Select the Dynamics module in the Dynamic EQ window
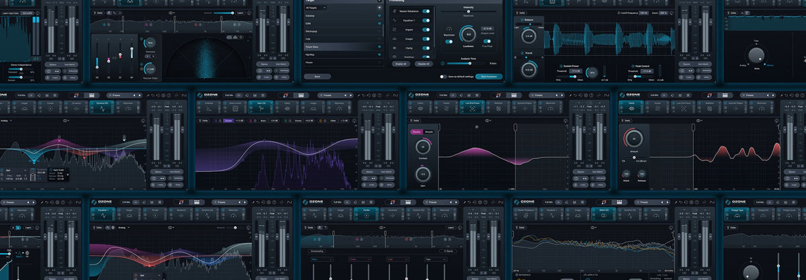Image resolution: width=806 pixels, height=280 pixels. coord(76,107)
